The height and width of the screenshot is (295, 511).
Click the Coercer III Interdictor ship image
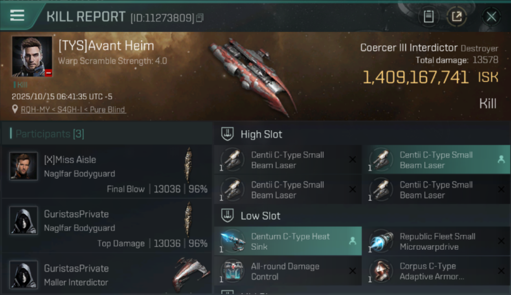point(253,77)
